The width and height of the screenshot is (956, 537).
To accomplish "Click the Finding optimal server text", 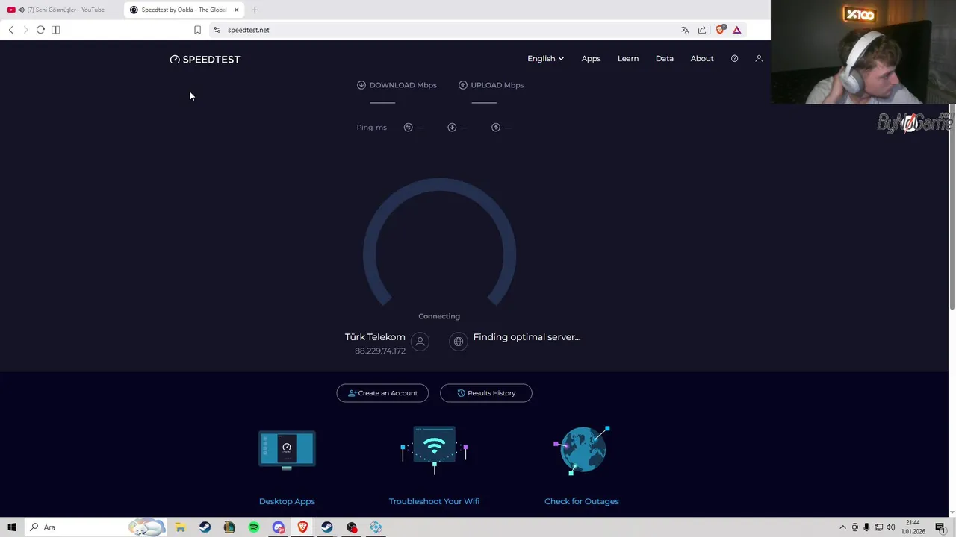I will (527, 337).
